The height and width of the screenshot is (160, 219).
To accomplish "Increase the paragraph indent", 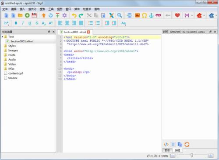I will pos(114,23).
